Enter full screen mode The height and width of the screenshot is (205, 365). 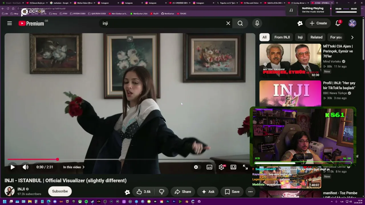click(245, 167)
